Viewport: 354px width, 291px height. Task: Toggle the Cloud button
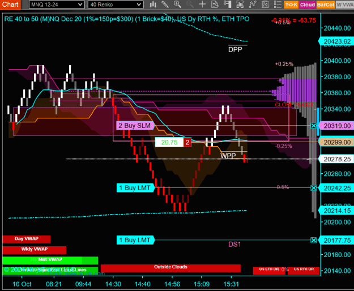(x=308, y=5)
